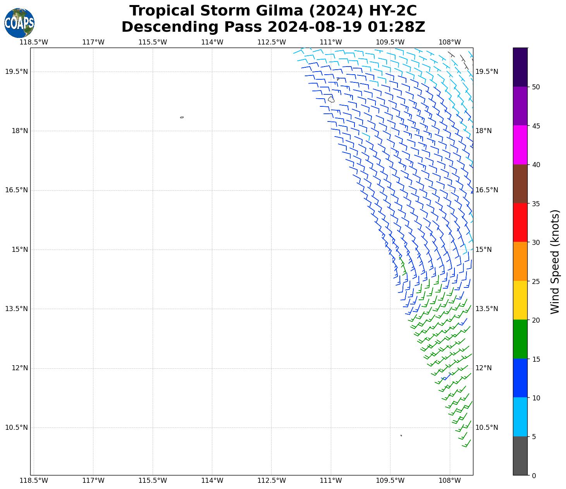Click the 15°N label on the left axis
Screen dimensions: 566x489
pyautogui.click(x=20, y=250)
